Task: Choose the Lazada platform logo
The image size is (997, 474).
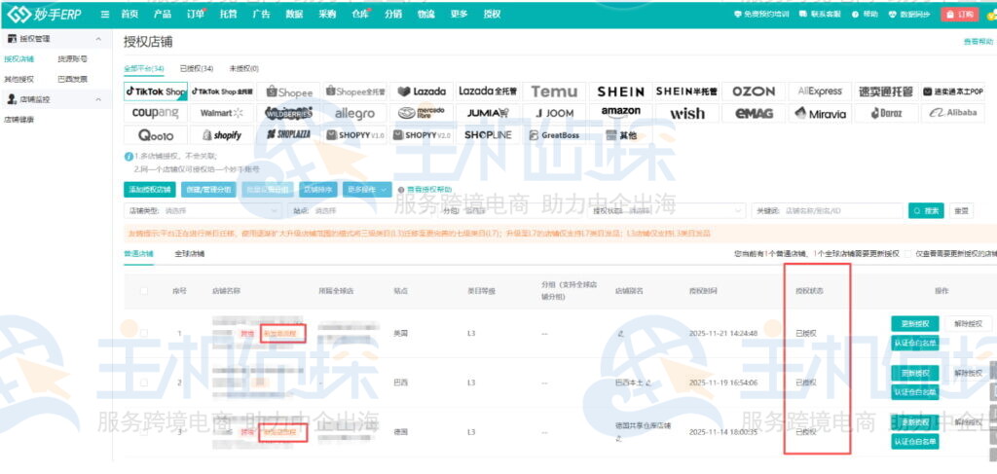Action: [x=422, y=91]
